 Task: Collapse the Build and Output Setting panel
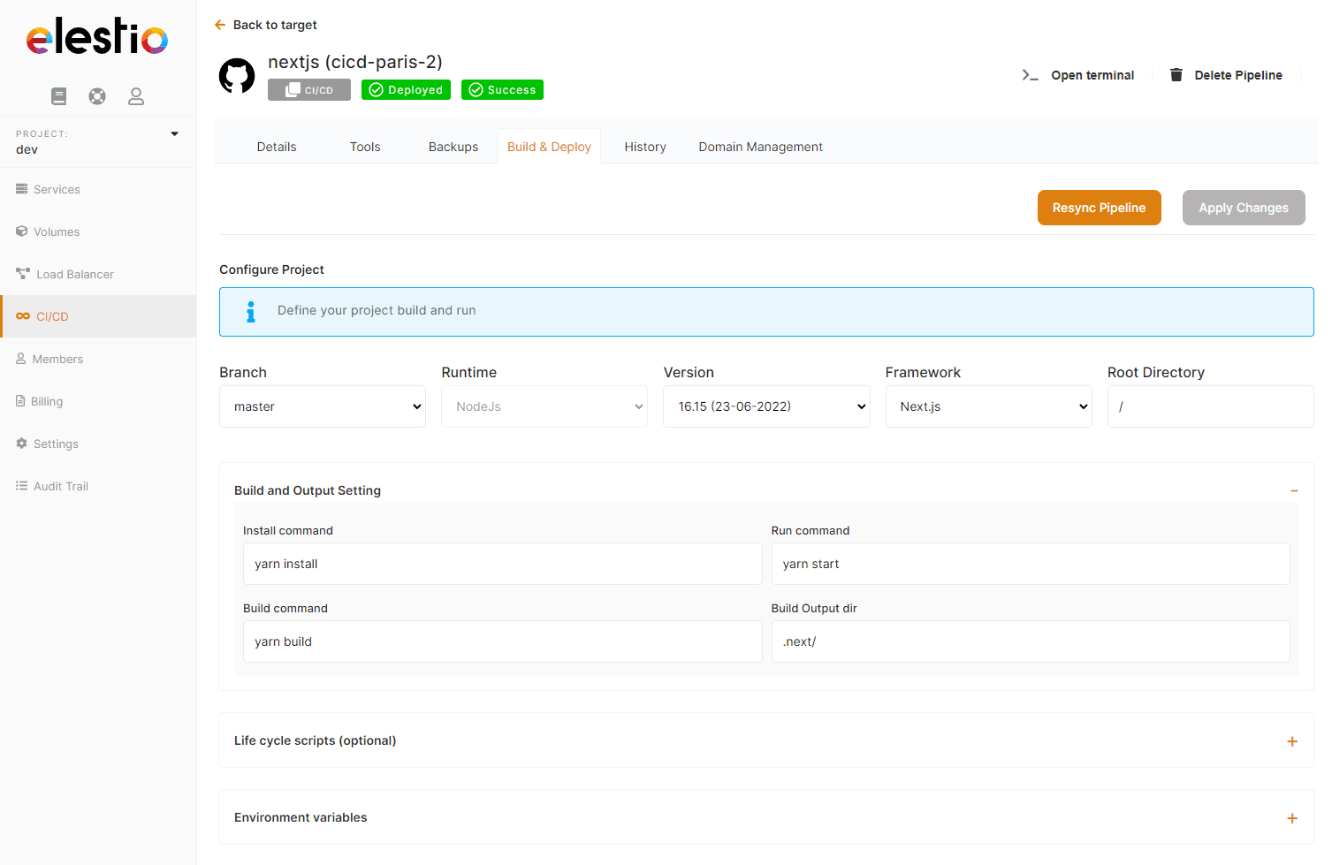(x=1294, y=490)
